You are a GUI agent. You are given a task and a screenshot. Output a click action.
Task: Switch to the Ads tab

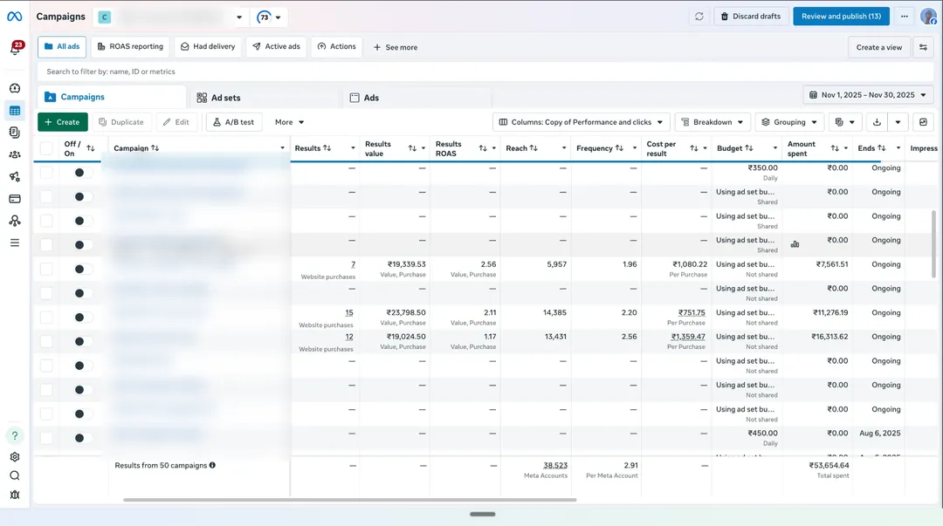click(417, 98)
